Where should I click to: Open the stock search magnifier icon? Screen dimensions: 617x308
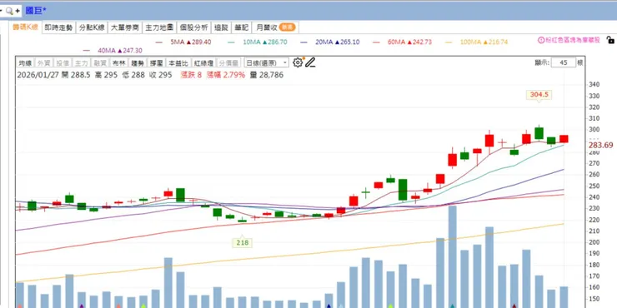click(x=9, y=11)
